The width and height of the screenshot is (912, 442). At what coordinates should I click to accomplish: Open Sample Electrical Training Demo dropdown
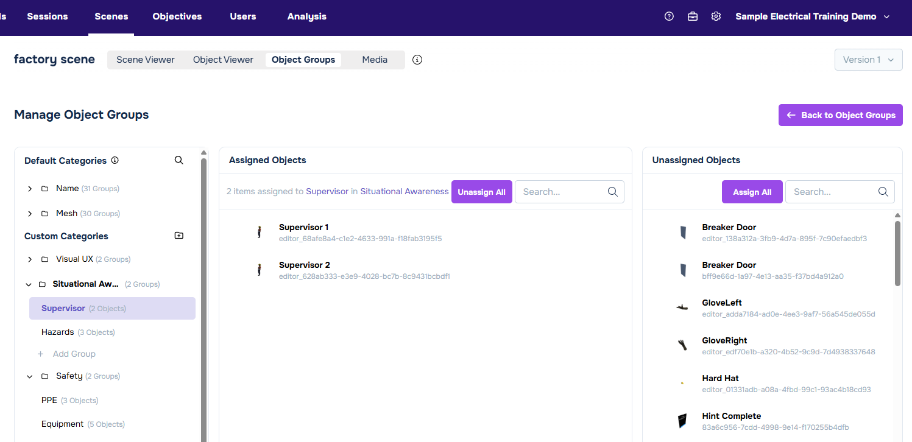tap(812, 16)
